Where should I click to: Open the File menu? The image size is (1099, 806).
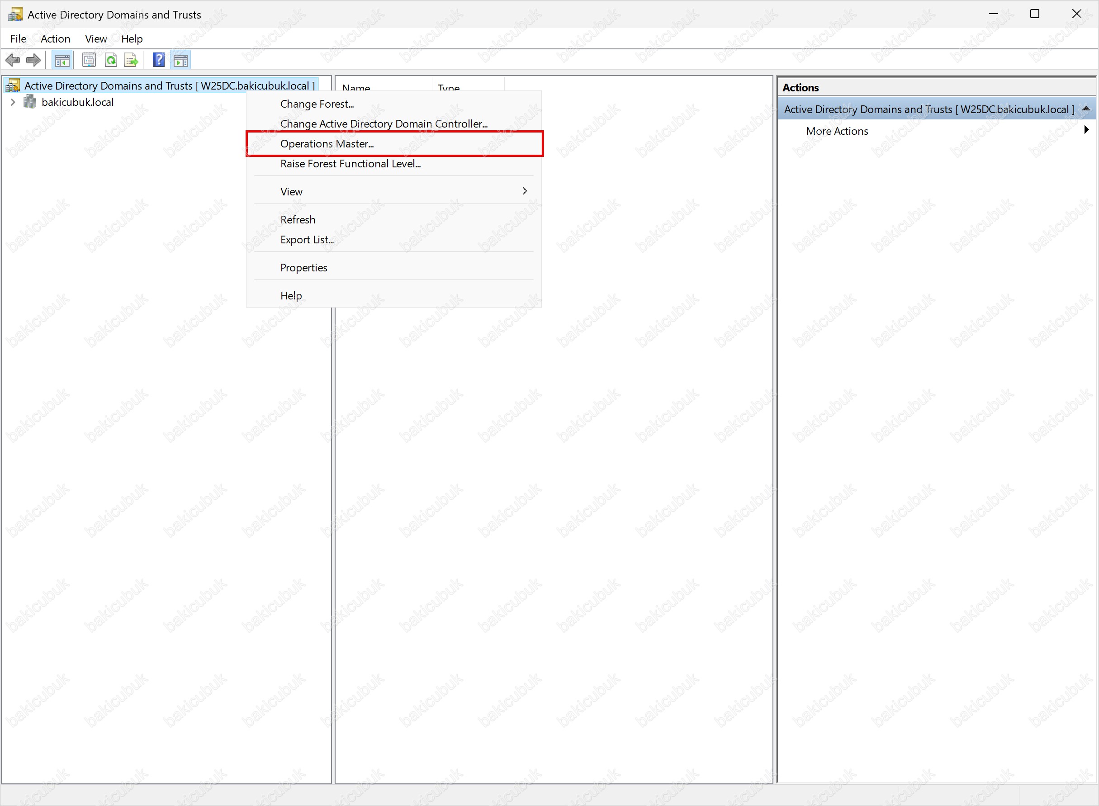(x=18, y=38)
